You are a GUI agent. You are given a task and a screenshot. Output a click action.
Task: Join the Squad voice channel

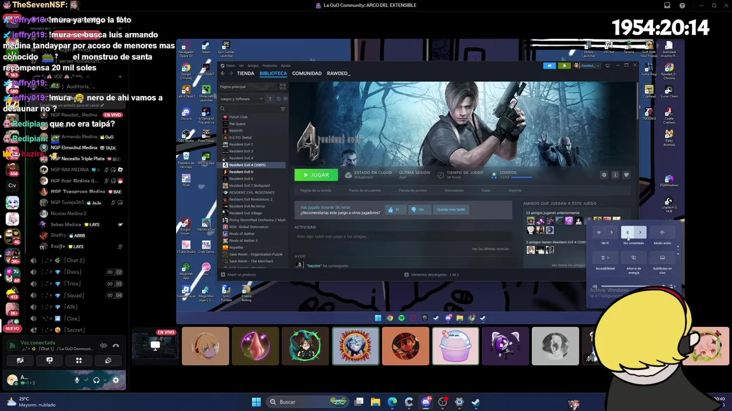point(74,295)
